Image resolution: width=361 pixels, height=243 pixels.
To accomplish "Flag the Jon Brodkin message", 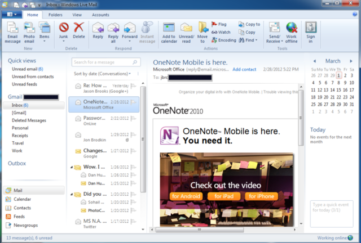I will coord(134,134).
